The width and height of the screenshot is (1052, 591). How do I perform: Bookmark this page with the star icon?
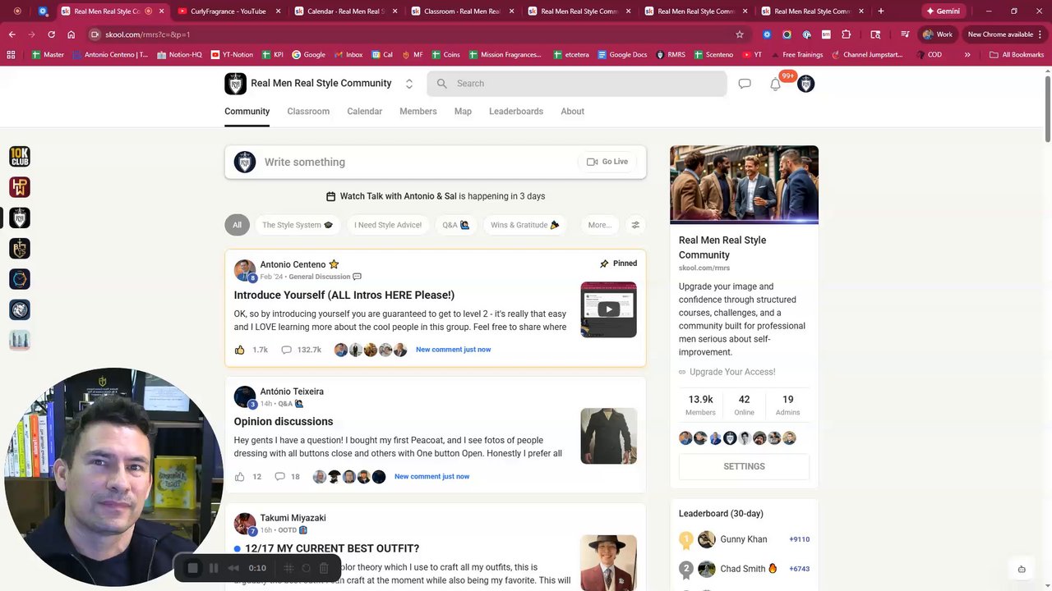(740, 34)
